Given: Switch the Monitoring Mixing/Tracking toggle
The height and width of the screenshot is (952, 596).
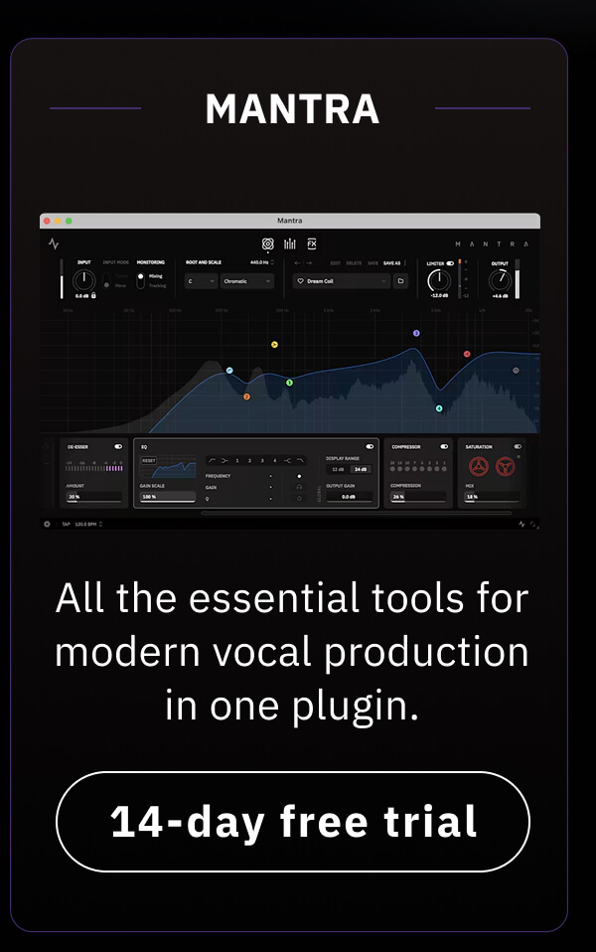Looking at the screenshot, I should click(x=140, y=280).
